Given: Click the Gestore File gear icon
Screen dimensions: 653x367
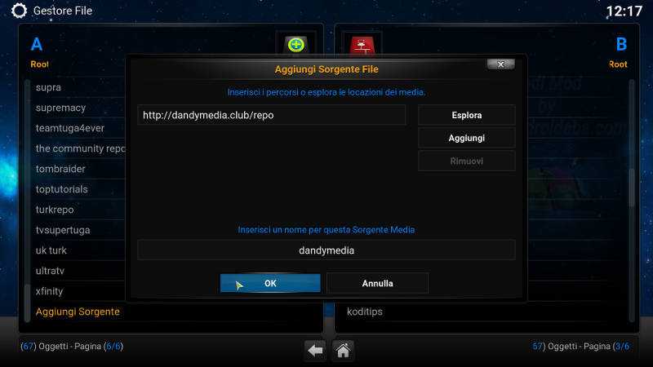Looking at the screenshot, I should pyautogui.click(x=19, y=11).
